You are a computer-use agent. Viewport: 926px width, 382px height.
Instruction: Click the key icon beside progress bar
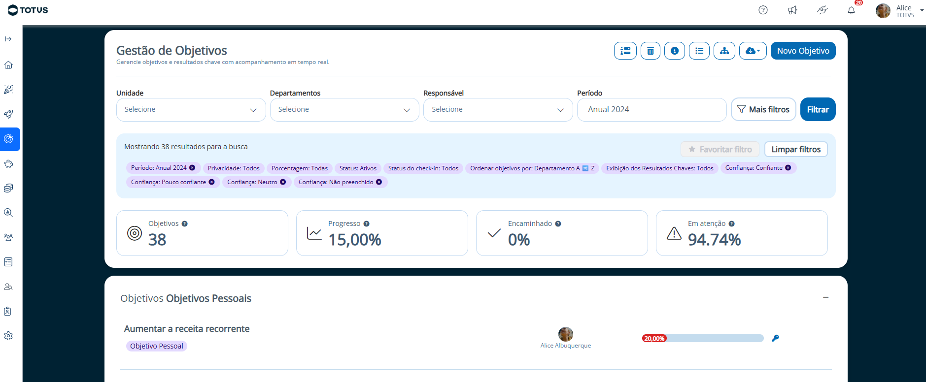775,338
